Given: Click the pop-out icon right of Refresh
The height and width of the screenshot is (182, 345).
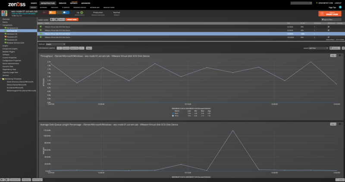Looking at the screenshot, I should coord(343,48).
